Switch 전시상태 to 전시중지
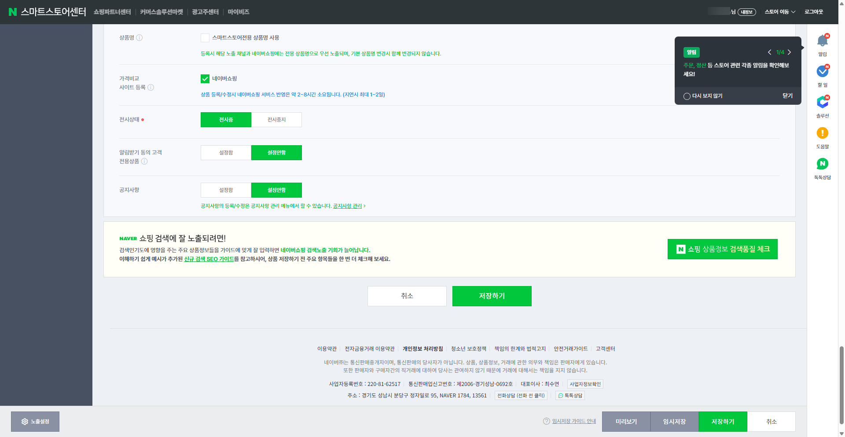The image size is (845, 437). tap(276, 120)
